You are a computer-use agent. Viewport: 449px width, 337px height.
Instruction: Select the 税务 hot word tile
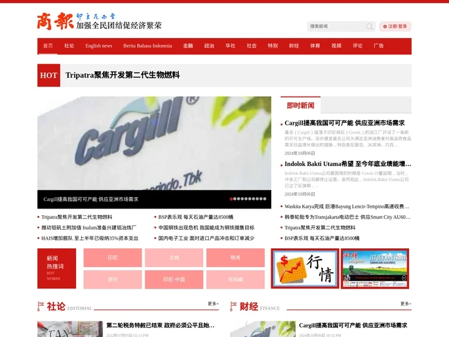click(x=235, y=258)
